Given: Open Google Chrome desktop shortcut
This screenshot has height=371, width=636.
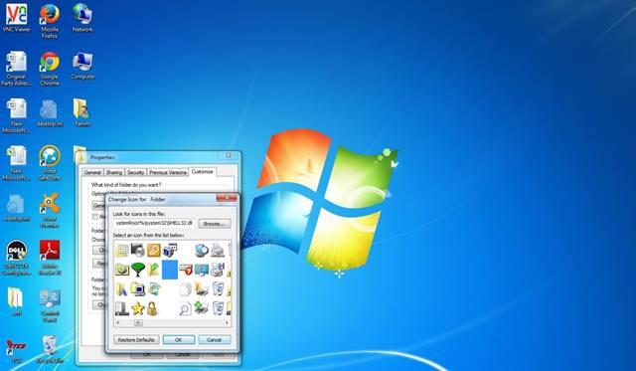Looking at the screenshot, I should point(50,69).
